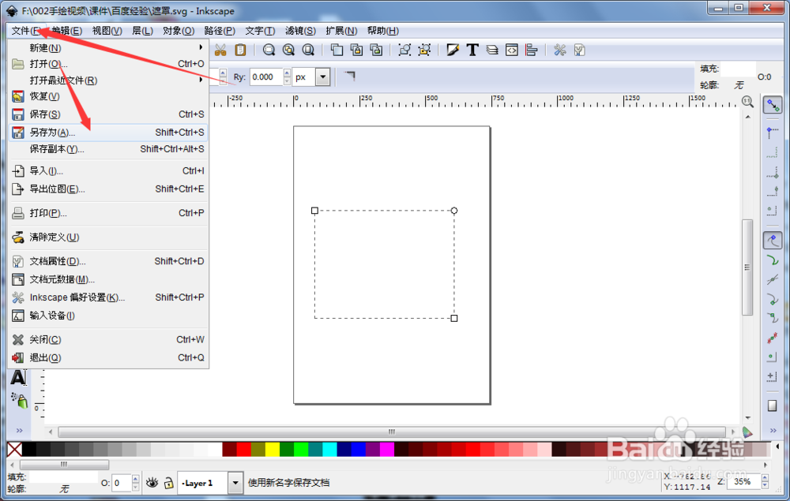The width and height of the screenshot is (790, 501).
Task: Choose 导入(I)... from File menu
Action: (108, 171)
